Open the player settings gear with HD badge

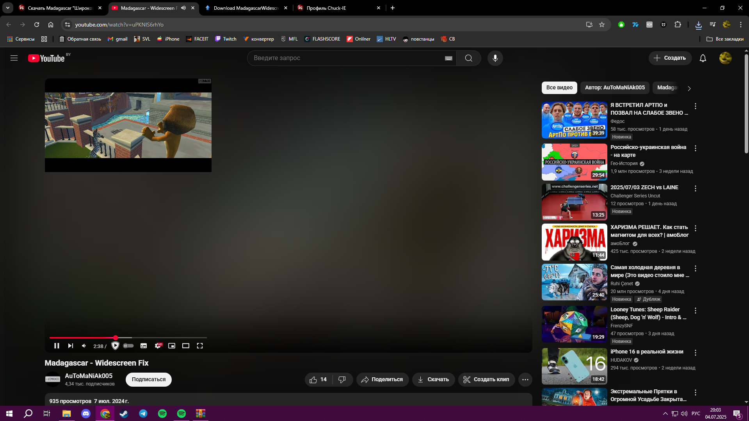[158, 346]
